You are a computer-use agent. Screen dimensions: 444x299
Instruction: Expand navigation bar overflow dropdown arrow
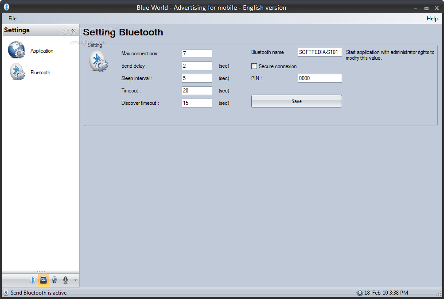point(75,280)
